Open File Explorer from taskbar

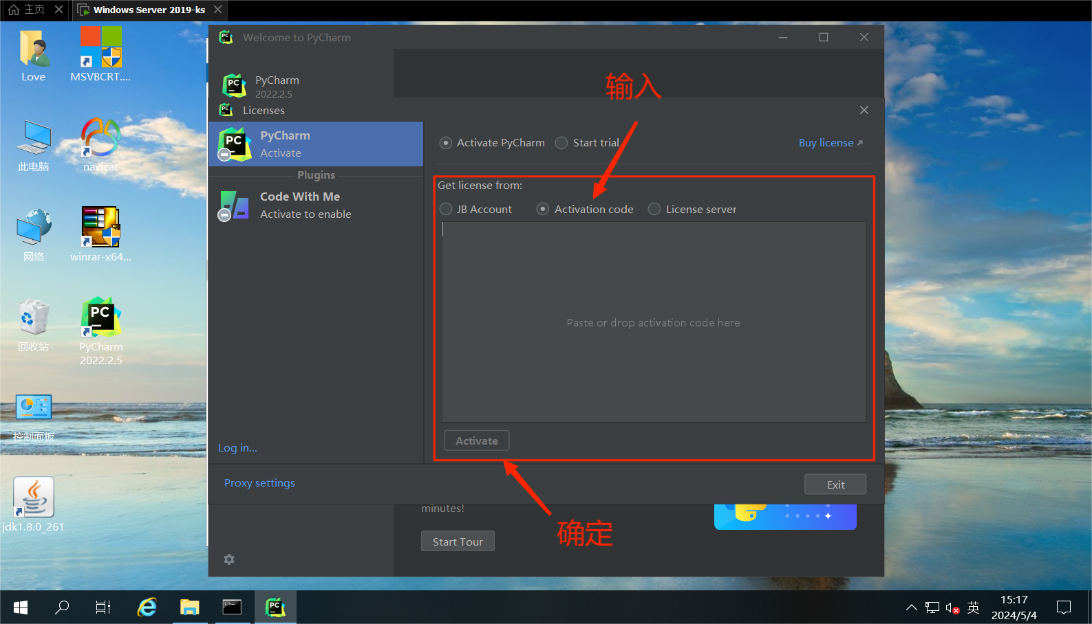(x=190, y=608)
